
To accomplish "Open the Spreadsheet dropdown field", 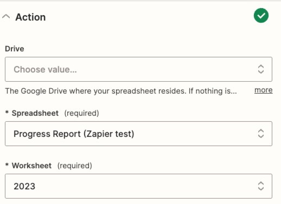I will click(x=138, y=134).
